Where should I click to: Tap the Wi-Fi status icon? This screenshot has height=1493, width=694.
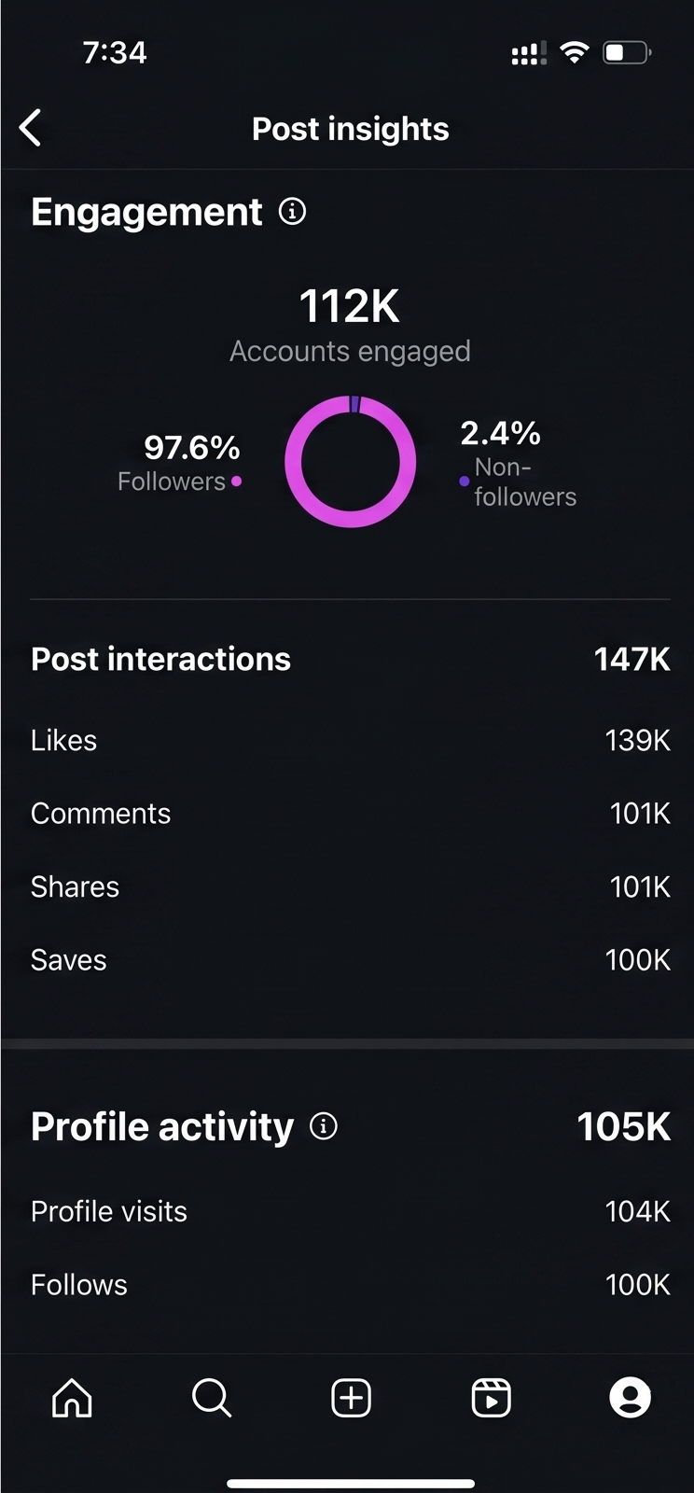click(575, 52)
